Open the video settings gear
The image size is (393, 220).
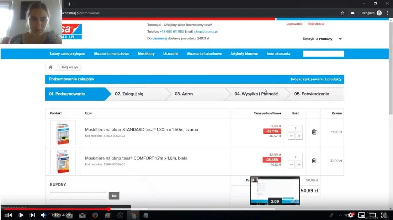click(x=351, y=215)
